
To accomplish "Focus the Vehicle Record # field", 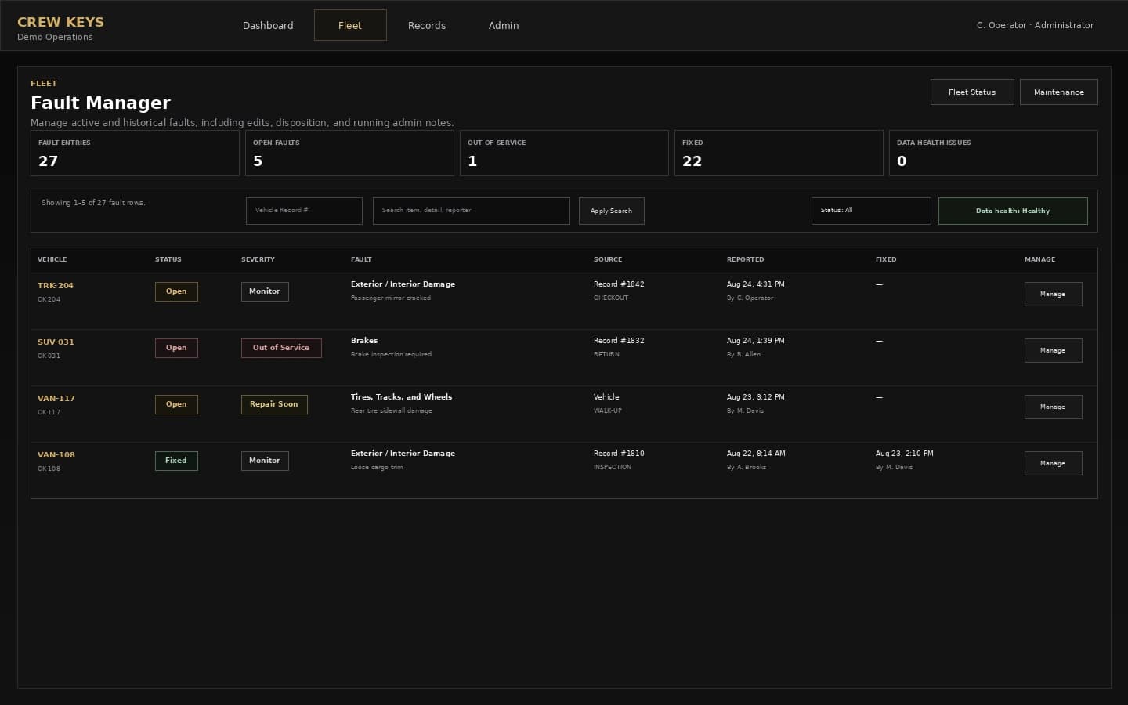I will [x=304, y=211].
